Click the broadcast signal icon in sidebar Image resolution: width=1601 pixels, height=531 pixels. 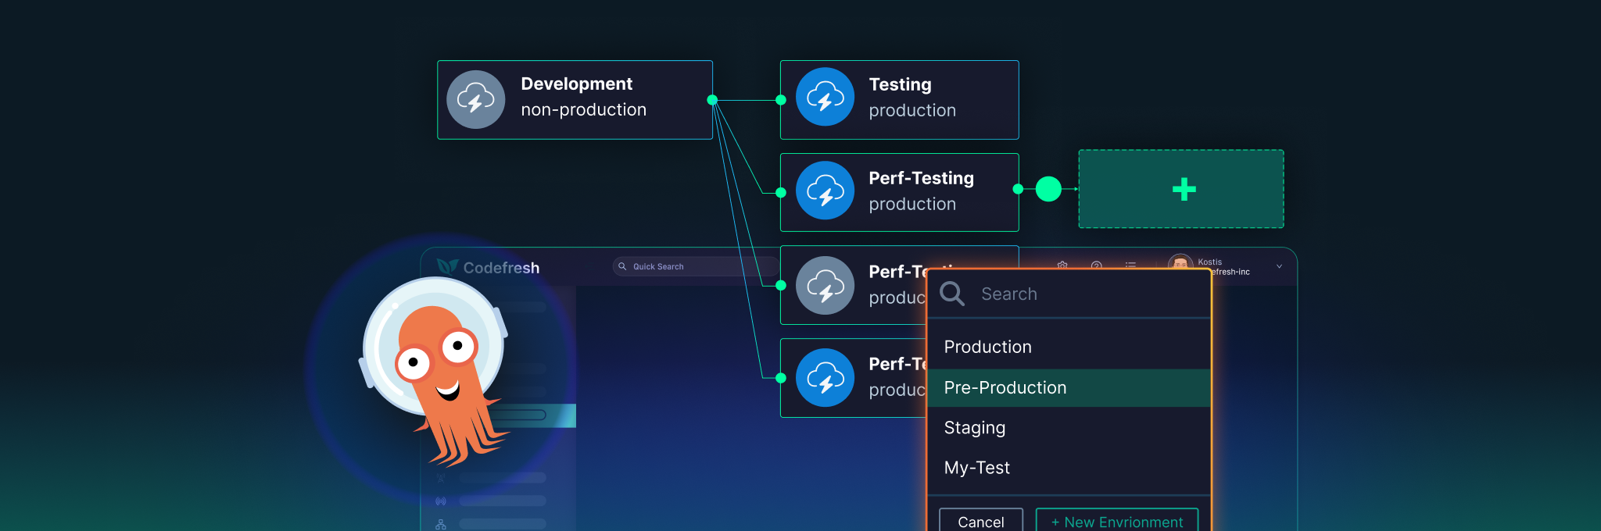[441, 501]
